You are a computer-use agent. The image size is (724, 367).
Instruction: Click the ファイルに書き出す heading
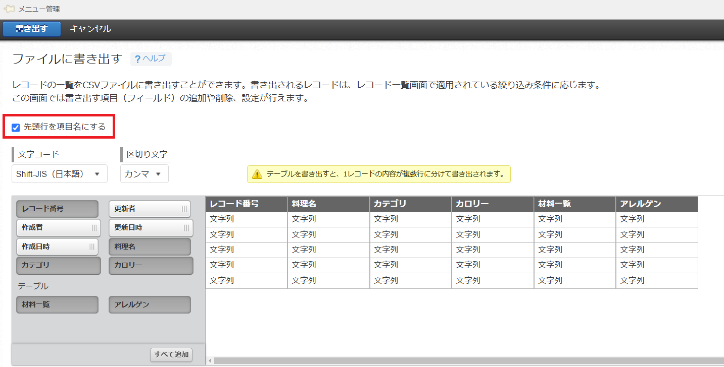67,59
